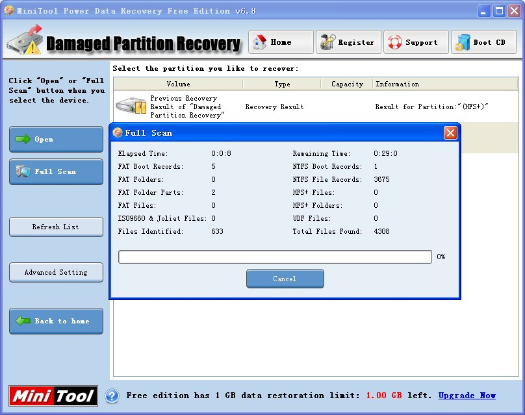This screenshot has height=415, width=525.
Task: Click the green arrow on Open button
Action: [23, 139]
